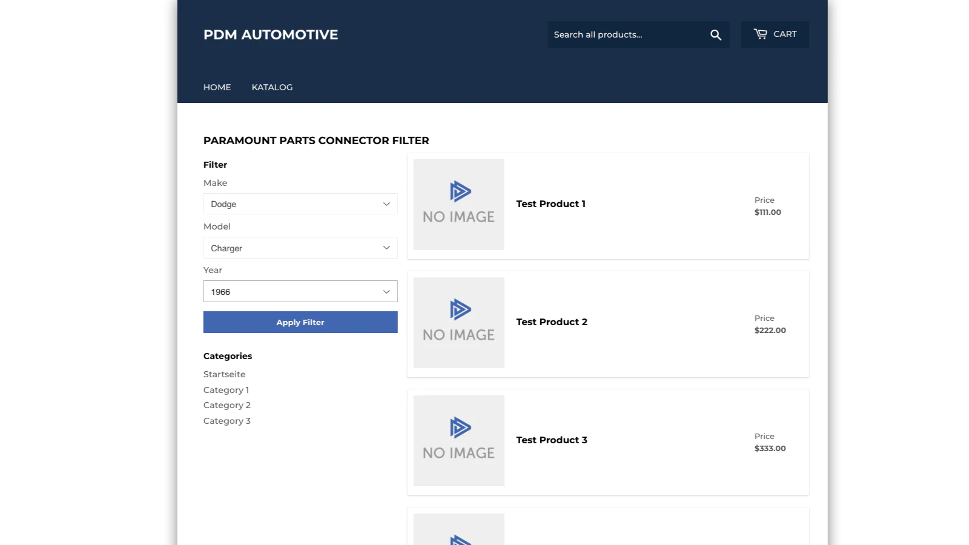Open the shopping cart
969x545 pixels.
click(775, 35)
